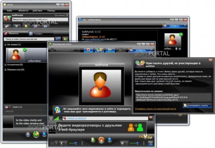Click the snapshot camera icon in video call toolbar
Image resolution: width=215 pixels, height=148 pixels.
[110, 50]
